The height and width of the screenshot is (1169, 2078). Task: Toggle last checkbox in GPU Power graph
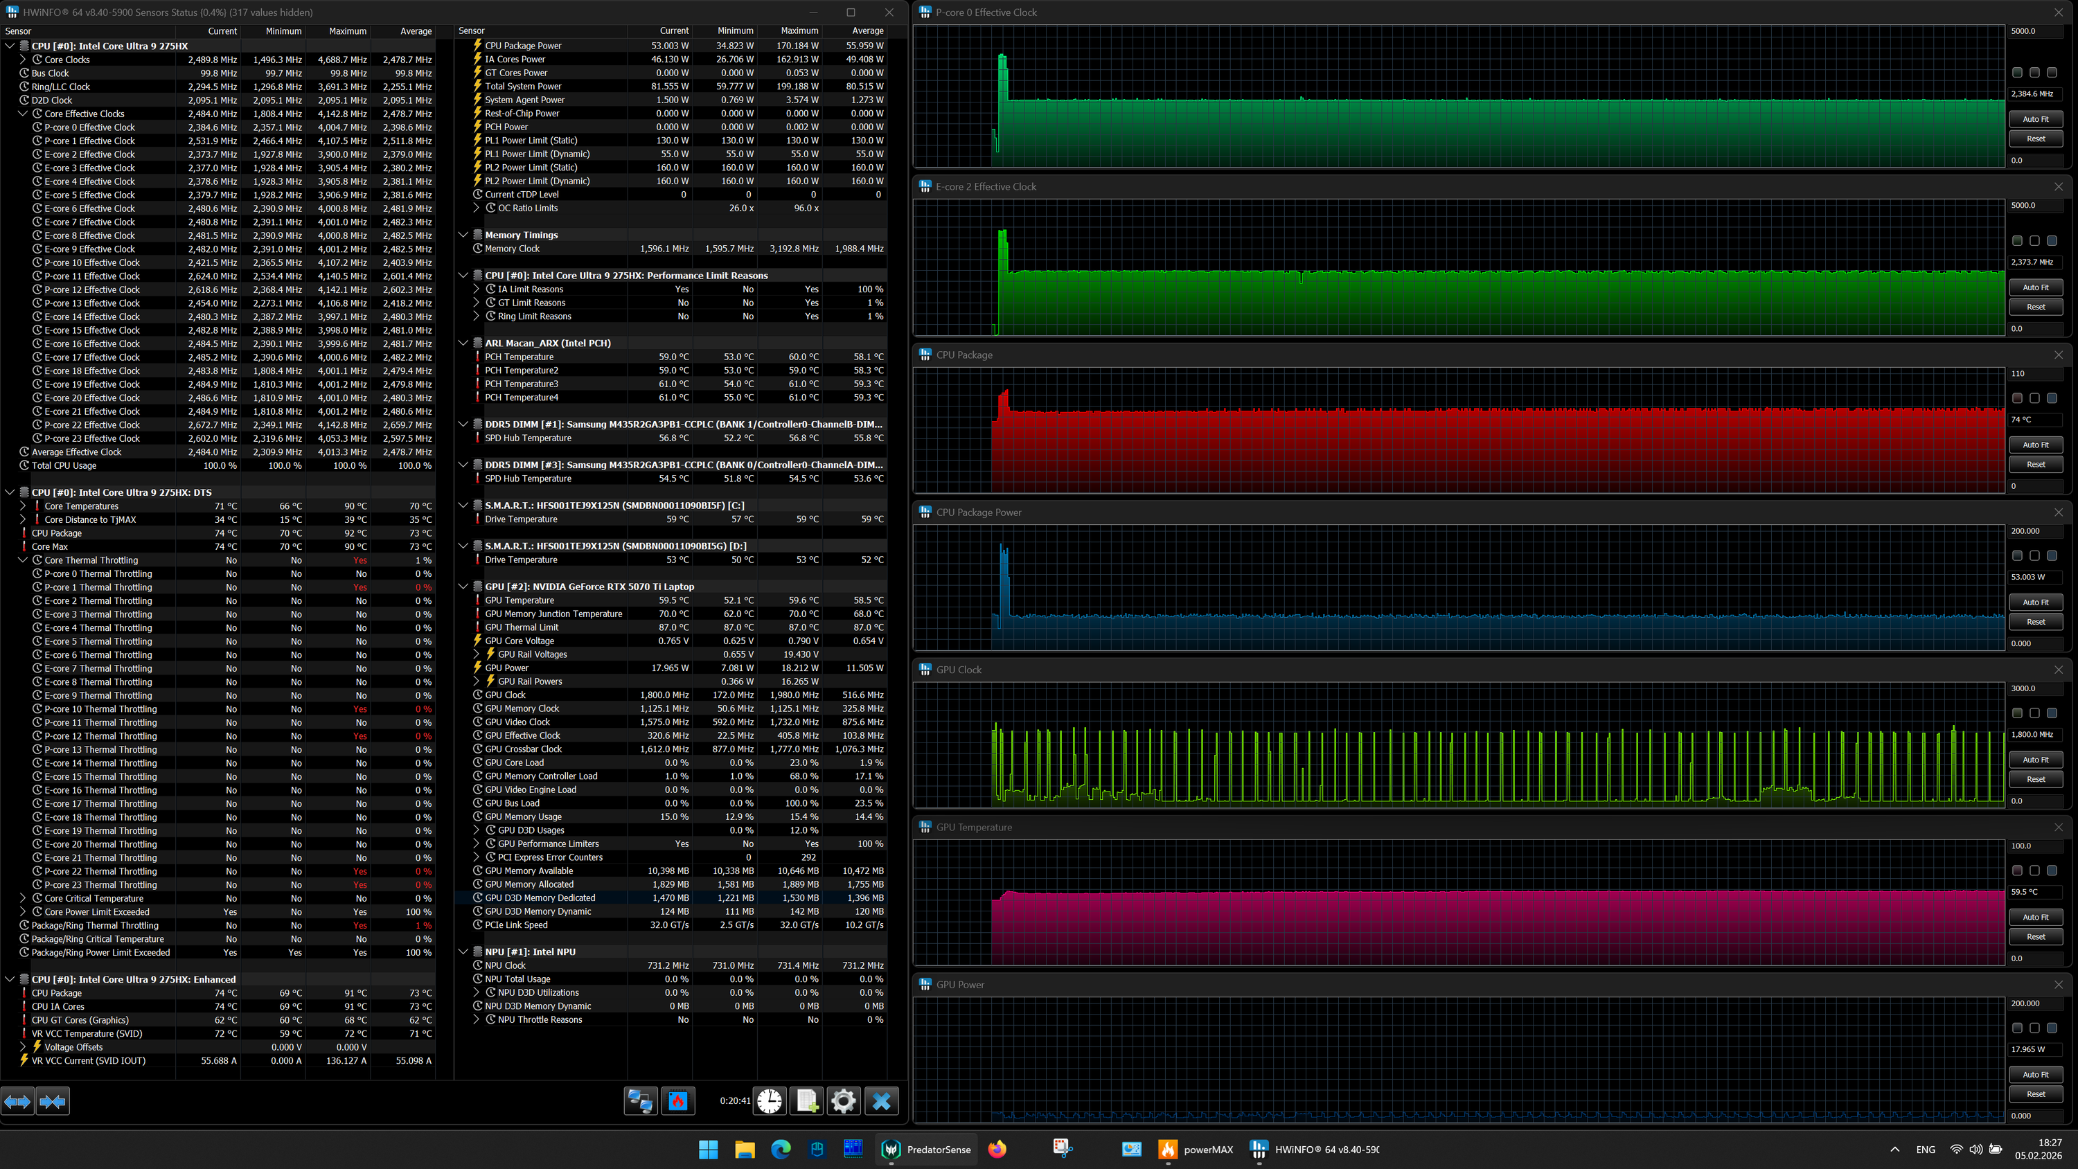coord(2052,1028)
